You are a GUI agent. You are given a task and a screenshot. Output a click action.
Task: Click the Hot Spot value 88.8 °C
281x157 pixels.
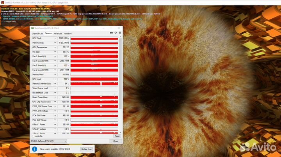click(x=64, y=52)
